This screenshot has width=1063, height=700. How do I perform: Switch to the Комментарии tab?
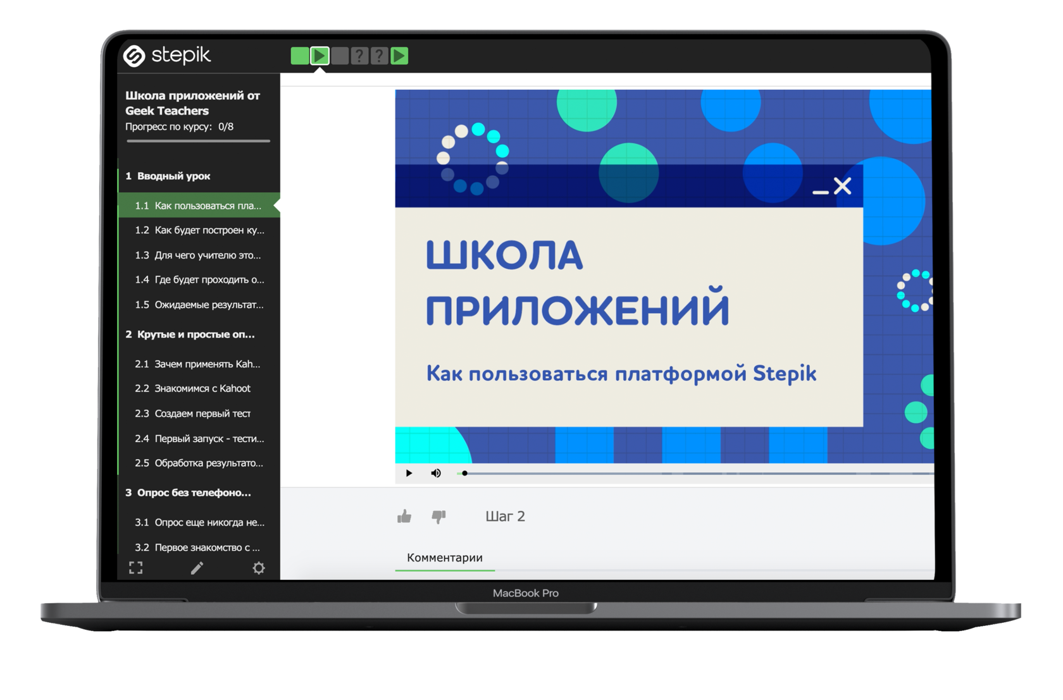445,558
